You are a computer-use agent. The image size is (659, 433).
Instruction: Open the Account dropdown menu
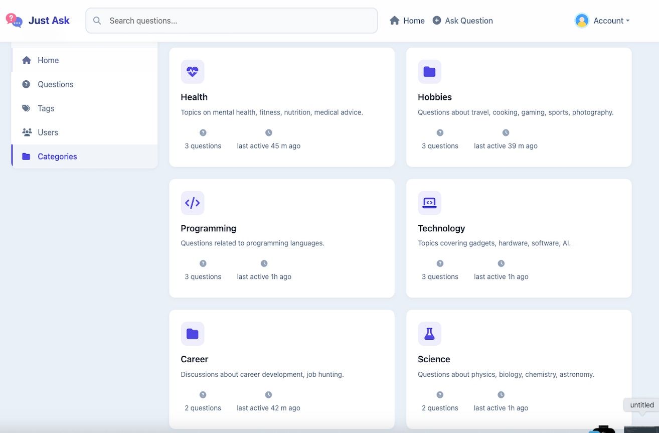[x=602, y=21]
